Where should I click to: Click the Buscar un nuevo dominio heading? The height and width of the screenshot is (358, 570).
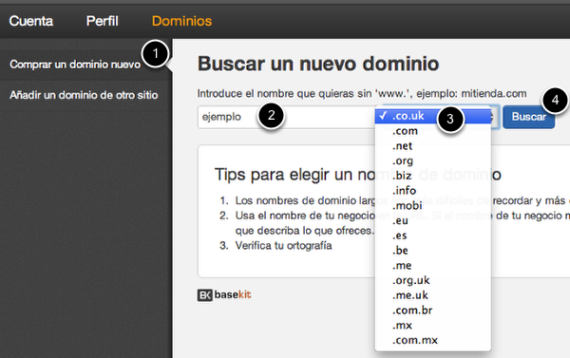[318, 64]
